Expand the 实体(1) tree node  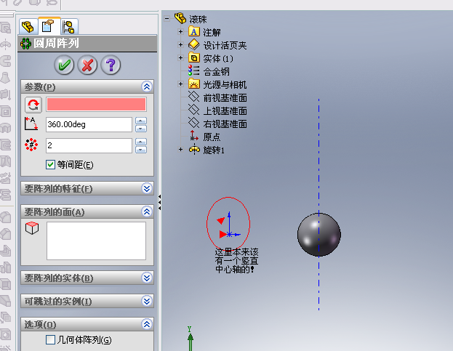tap(180, 57)
